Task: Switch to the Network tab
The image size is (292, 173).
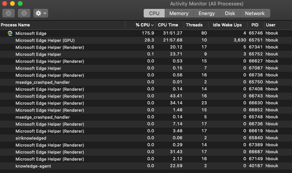Action: [255, 14]
